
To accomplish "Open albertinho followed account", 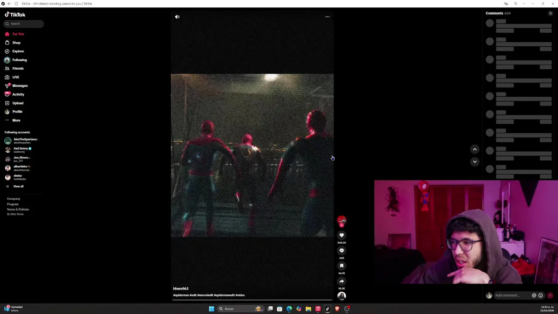I will 18,168.
